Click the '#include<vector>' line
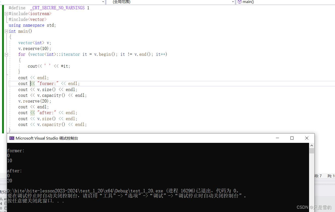The image size is (335, 212). click(28, 19)
